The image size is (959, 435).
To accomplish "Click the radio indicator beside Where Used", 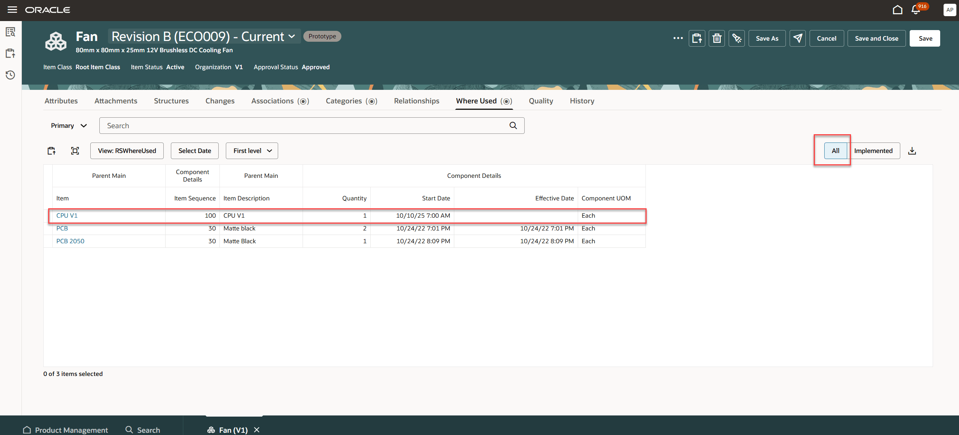I will [x=507, y=101].
